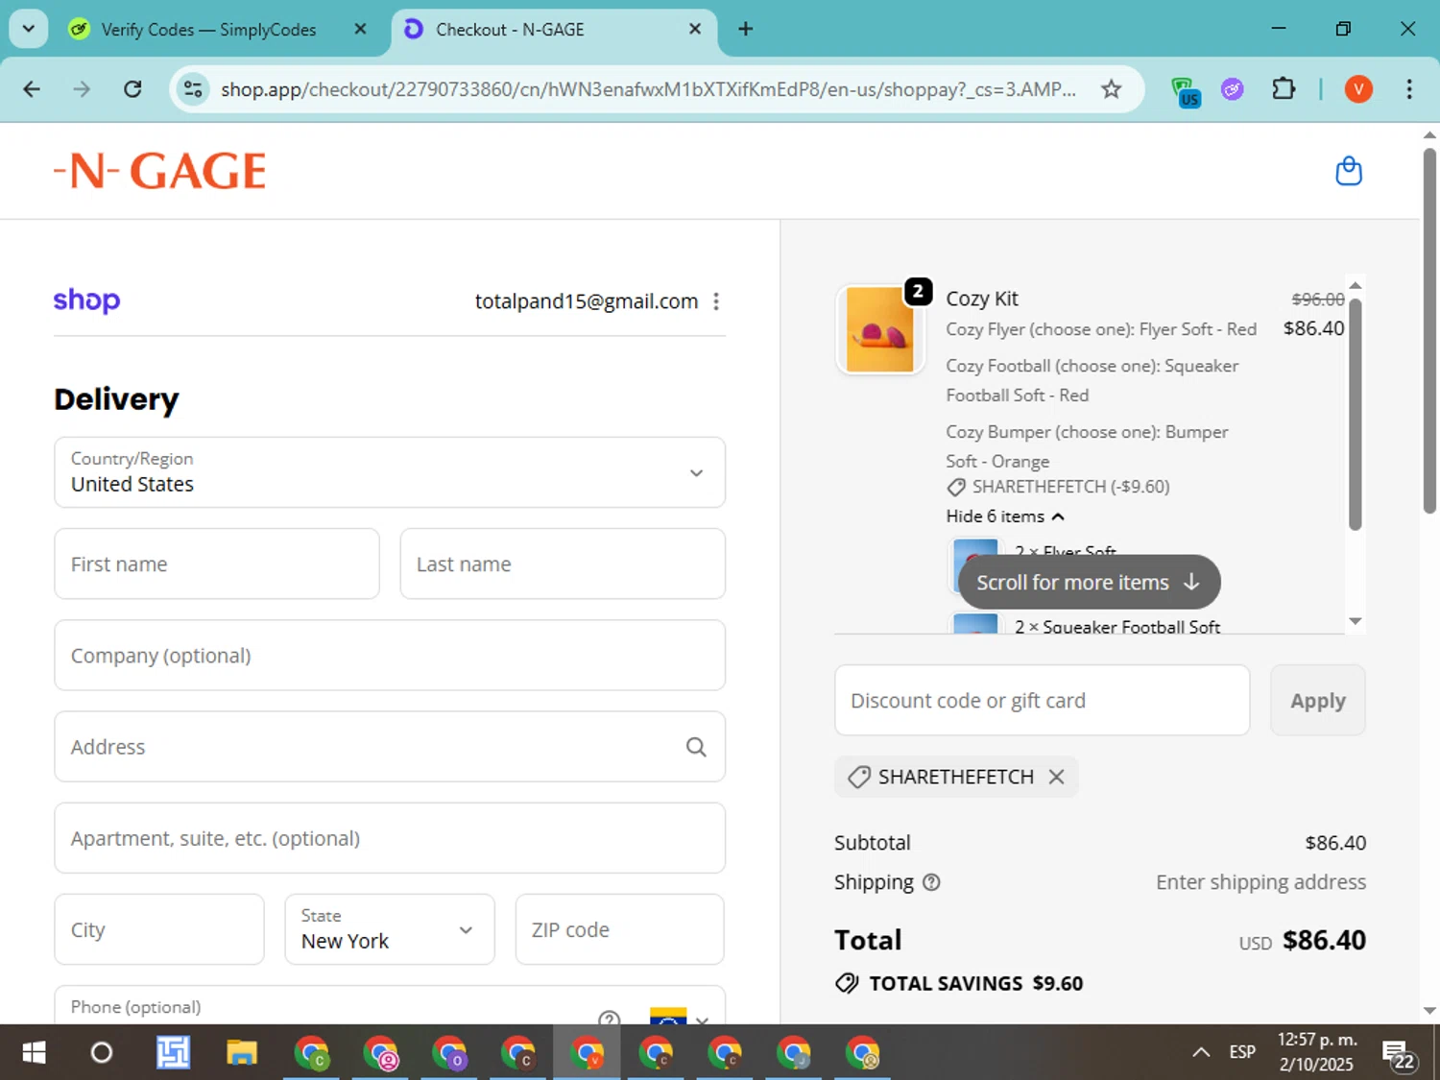
Task: Open the VPN US extension icon
Action: (1186, 92)
